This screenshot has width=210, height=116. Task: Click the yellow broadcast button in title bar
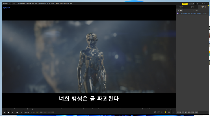point(185,4)
